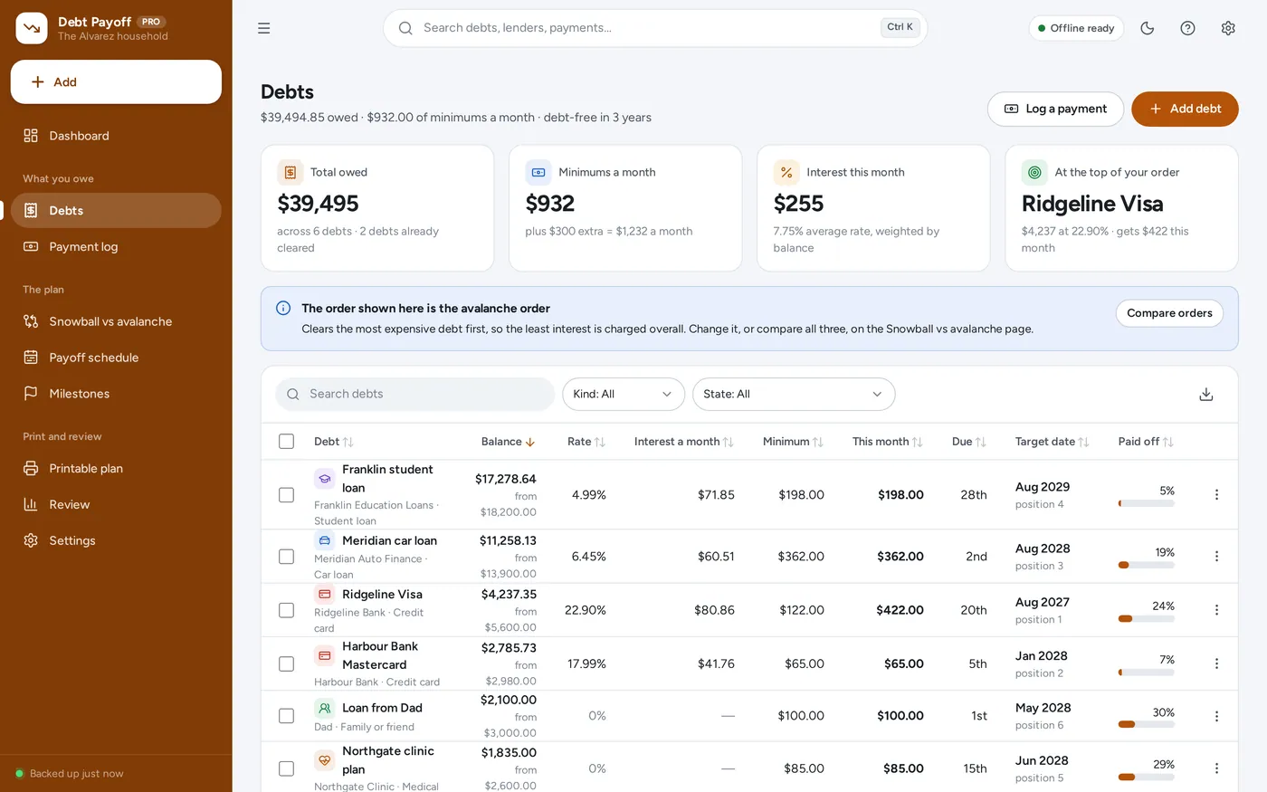1267x792 pixels.
Task: Sort the table by the Debt column
Action: point(333,442)
